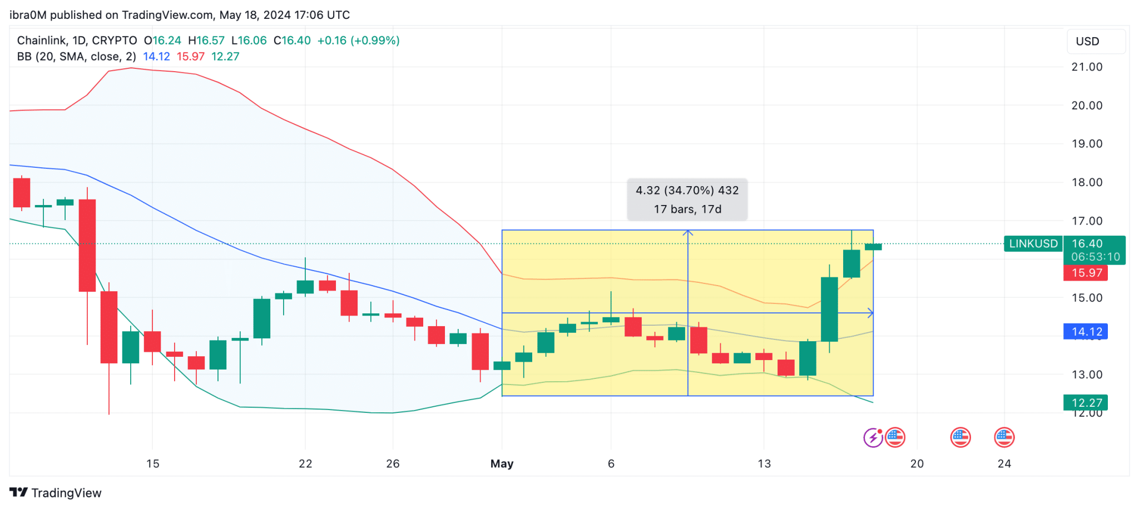Click the BB (20, SMA, close, 2) indicator label
Image resolution: width=1139 pixels, height=509 pixels.
(77, 57)
